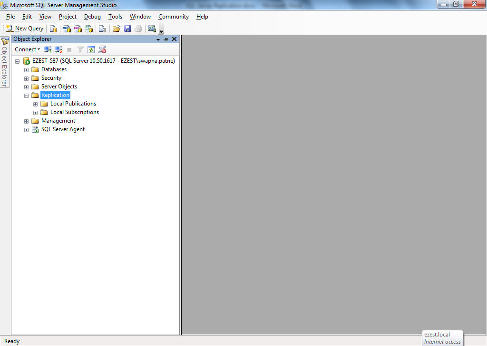The height and width of the screenshot is (346, 487).
Task: Open the Community menu
Action: [x=174, y=17]
